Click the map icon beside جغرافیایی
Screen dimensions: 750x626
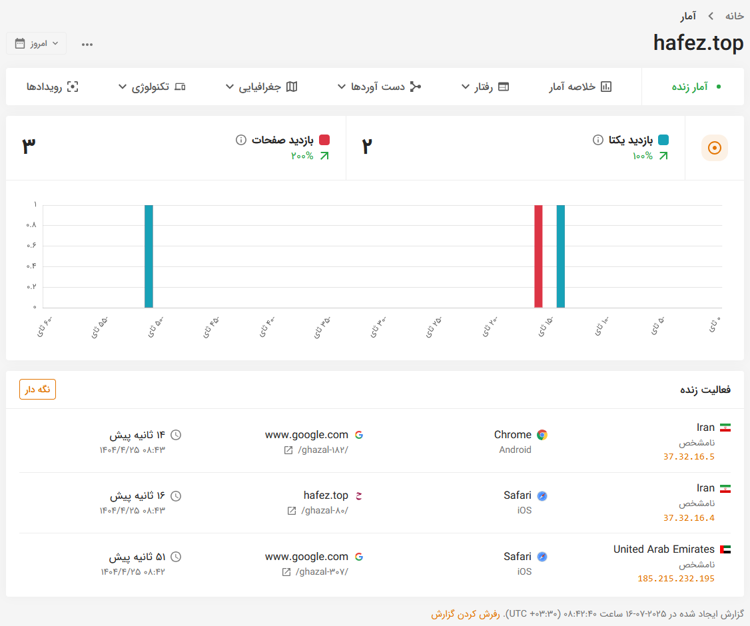292,87
